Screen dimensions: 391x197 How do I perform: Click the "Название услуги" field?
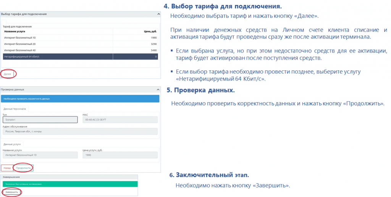pos(40,155)
